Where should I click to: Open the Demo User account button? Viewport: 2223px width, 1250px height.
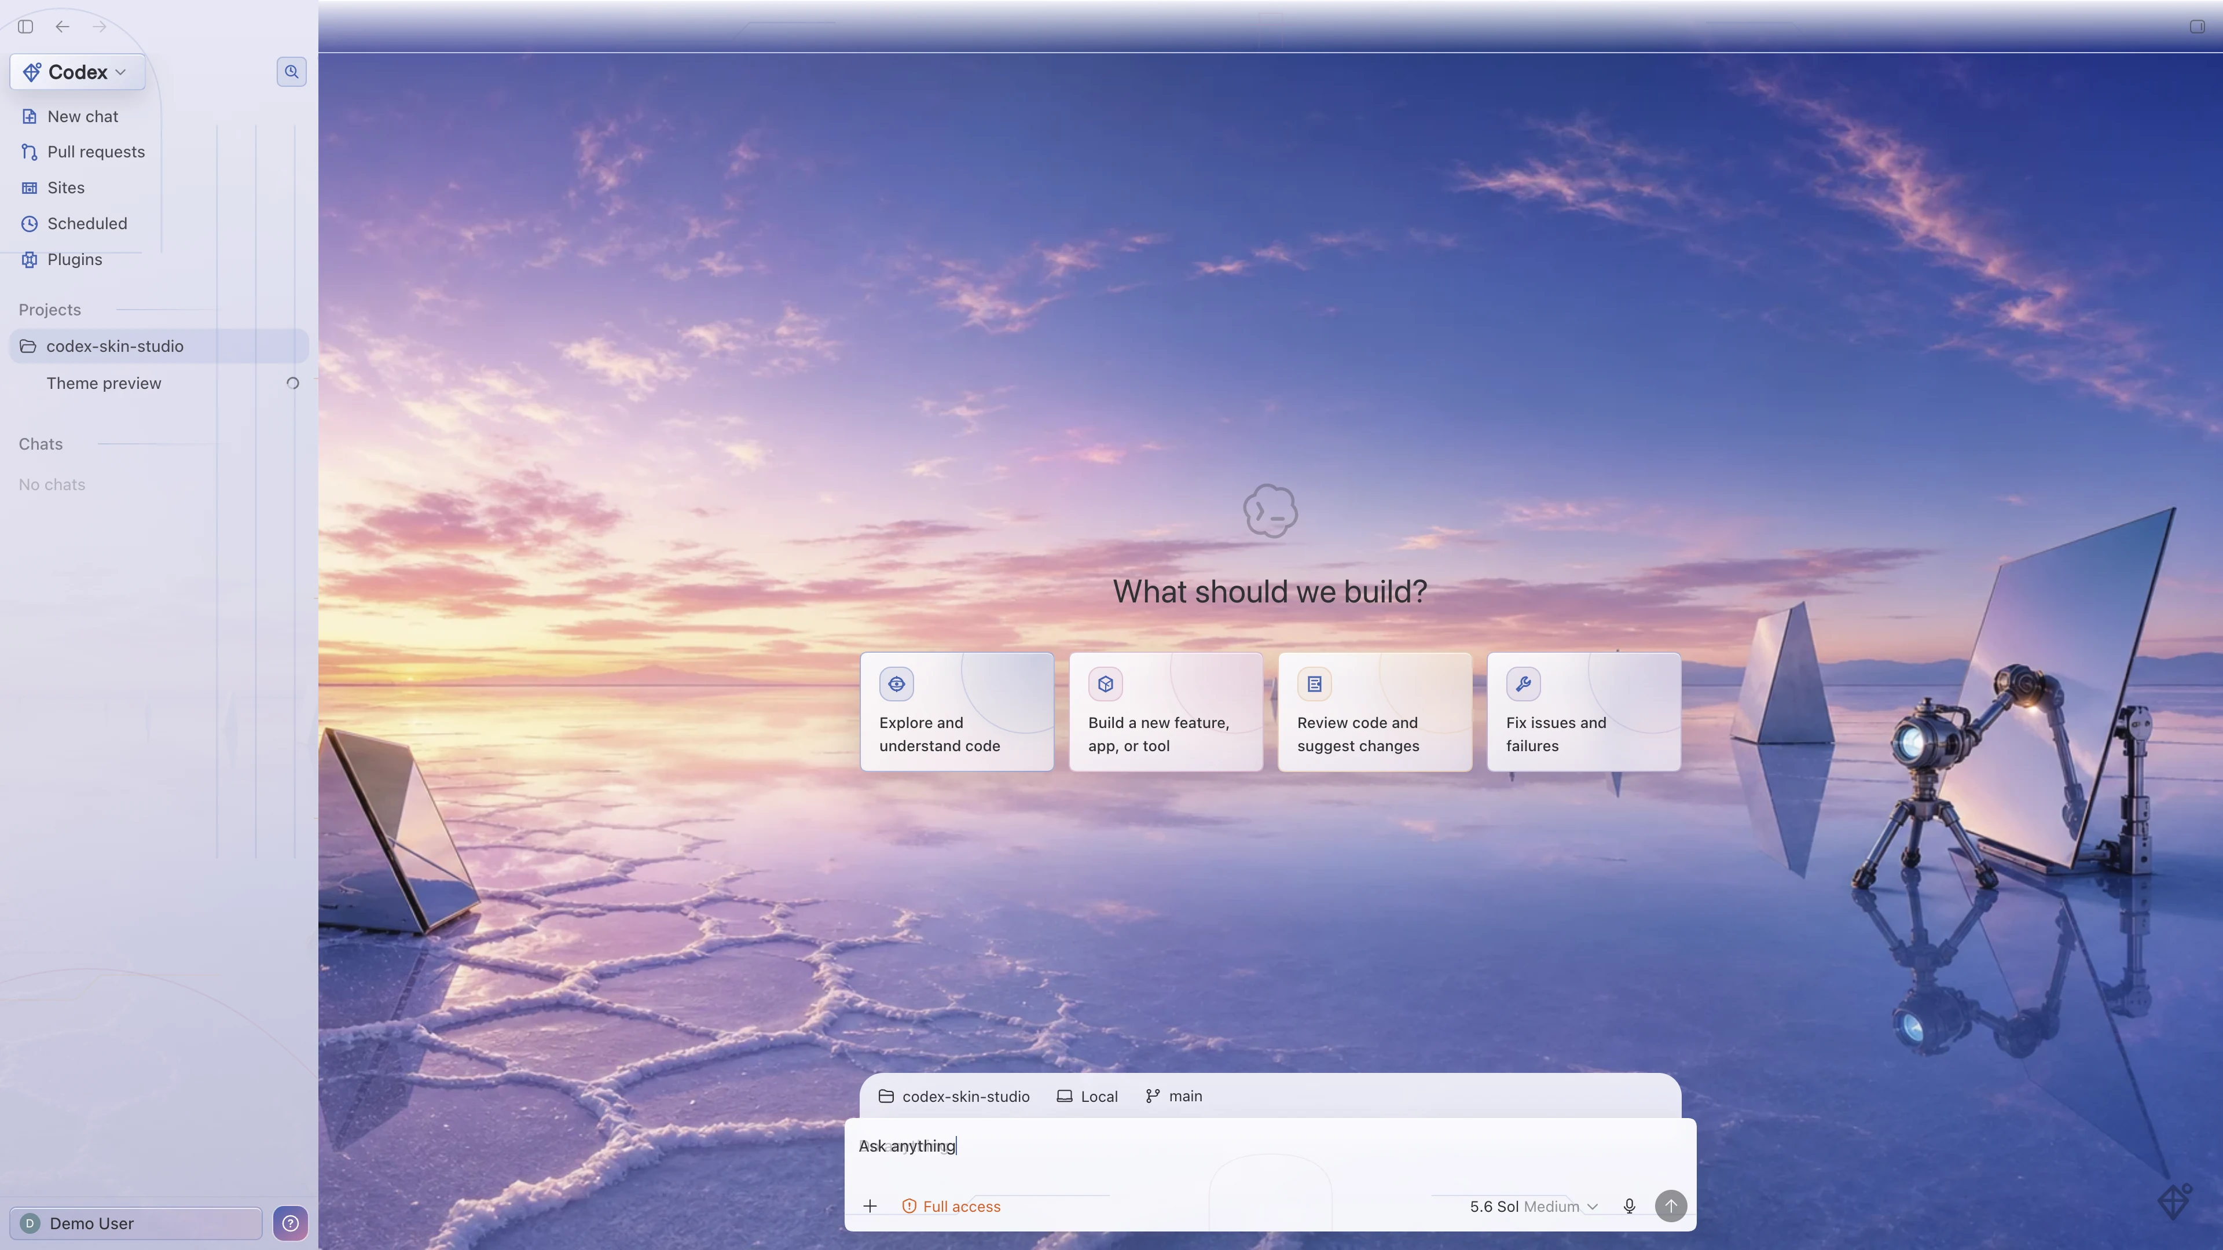[x=137, y=1223]
